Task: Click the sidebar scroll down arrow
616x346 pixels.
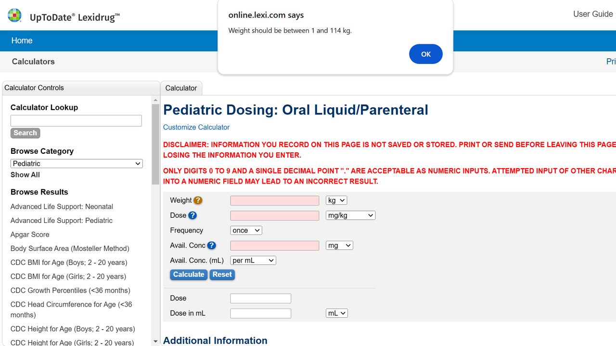Action: [155, 341]
